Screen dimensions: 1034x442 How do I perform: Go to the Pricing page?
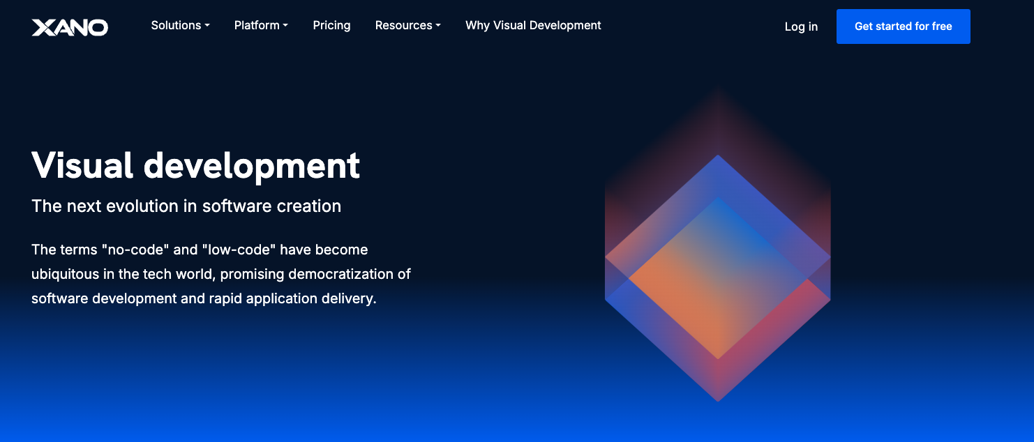click(331, 25)
